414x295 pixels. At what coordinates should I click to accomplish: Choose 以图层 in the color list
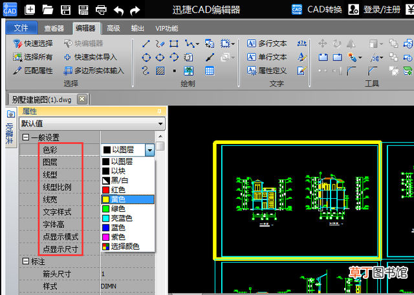[x=128, y=161]
